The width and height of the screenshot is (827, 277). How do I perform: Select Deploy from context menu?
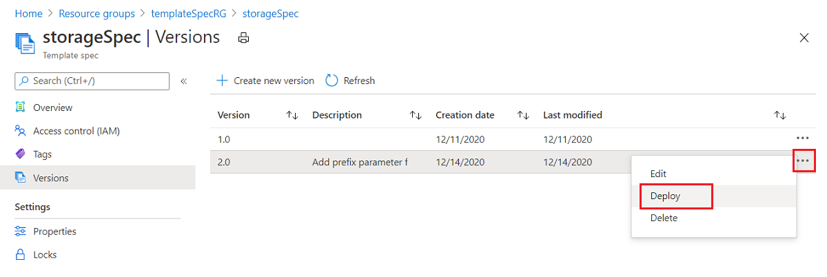[x=666, y=196]
